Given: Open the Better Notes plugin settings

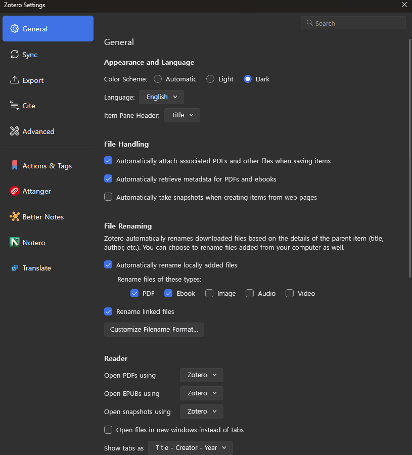Looking at the screenshot, I should point(42,216).
